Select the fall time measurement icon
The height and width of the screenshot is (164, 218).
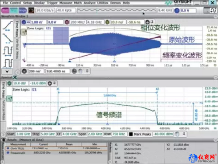[x=8, y=38]
